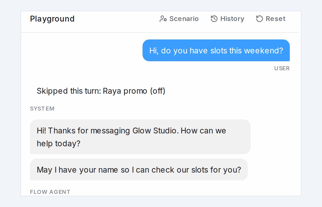Select the 'Thanks for messaging Glow Studio' reply
The image size is (322, 207).
140,137
